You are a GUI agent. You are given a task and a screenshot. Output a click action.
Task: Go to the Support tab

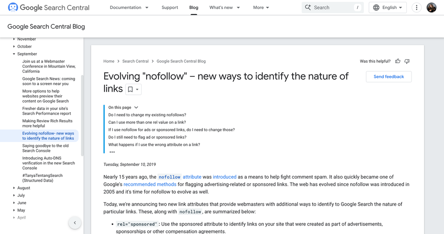pos(170,8)
